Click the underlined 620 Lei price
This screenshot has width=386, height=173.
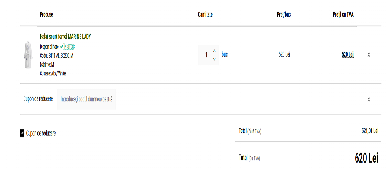[347, 55]
